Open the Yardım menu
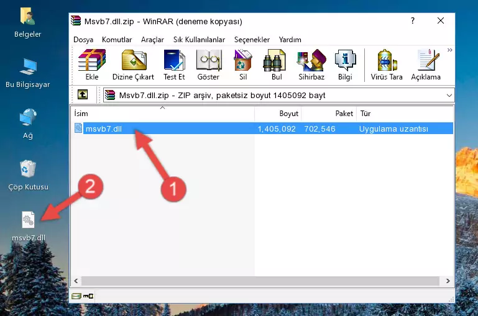Viewport: 478px width, 316px height. (290, 40)
